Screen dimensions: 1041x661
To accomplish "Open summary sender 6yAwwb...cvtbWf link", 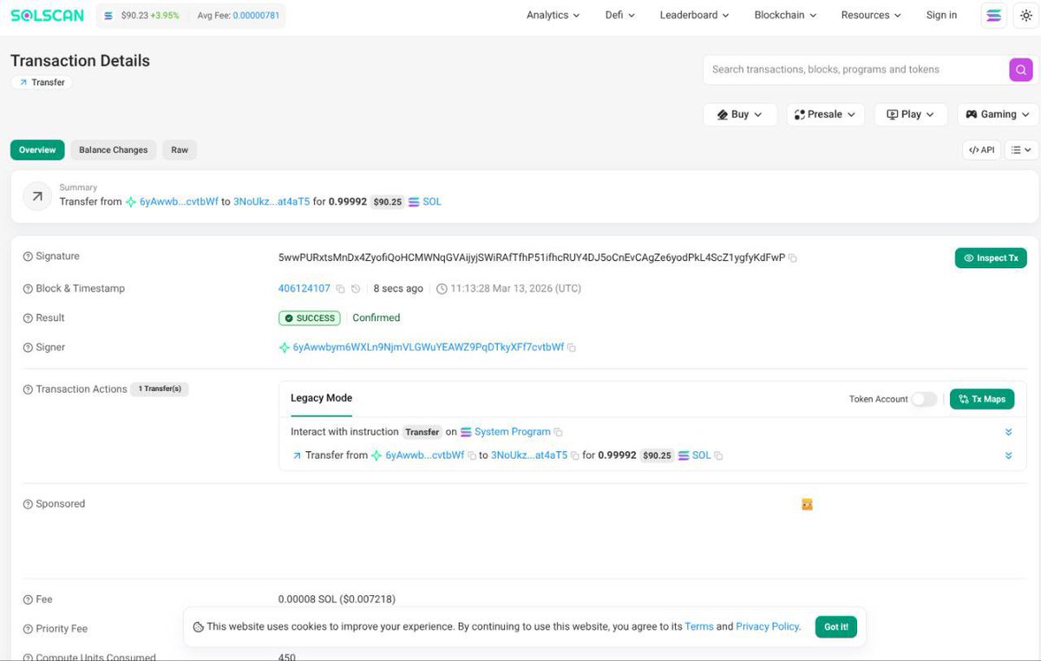I will (x=179, y=202).
